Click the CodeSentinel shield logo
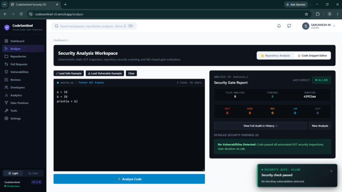Viewport: 342px width, 192px height. [7, 28]
